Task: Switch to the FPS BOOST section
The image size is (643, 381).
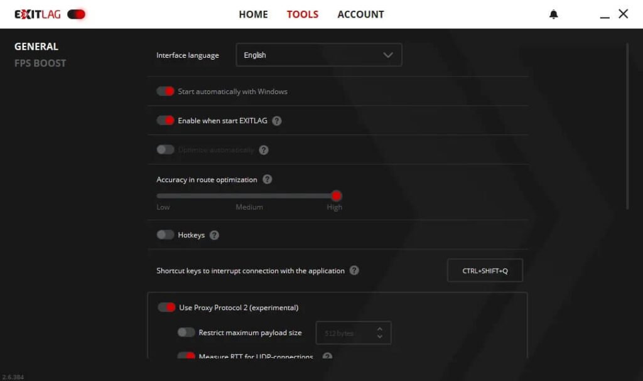Action: pyautogui.click(x=40, y=63)
